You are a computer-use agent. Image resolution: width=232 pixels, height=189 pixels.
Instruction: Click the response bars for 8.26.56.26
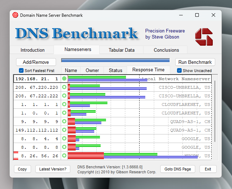point(133,155)
